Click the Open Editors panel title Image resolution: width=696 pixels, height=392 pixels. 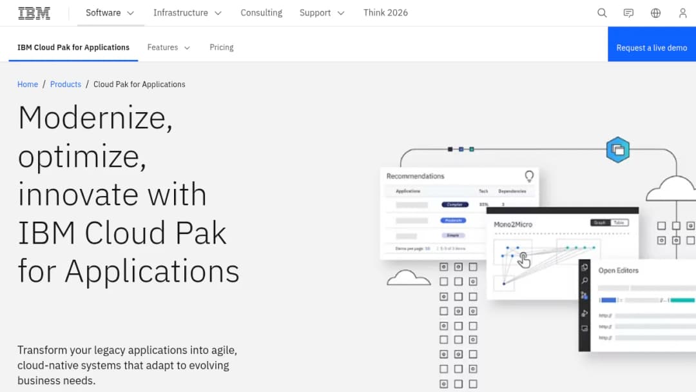pyautogui.click(x=618, y=270)
